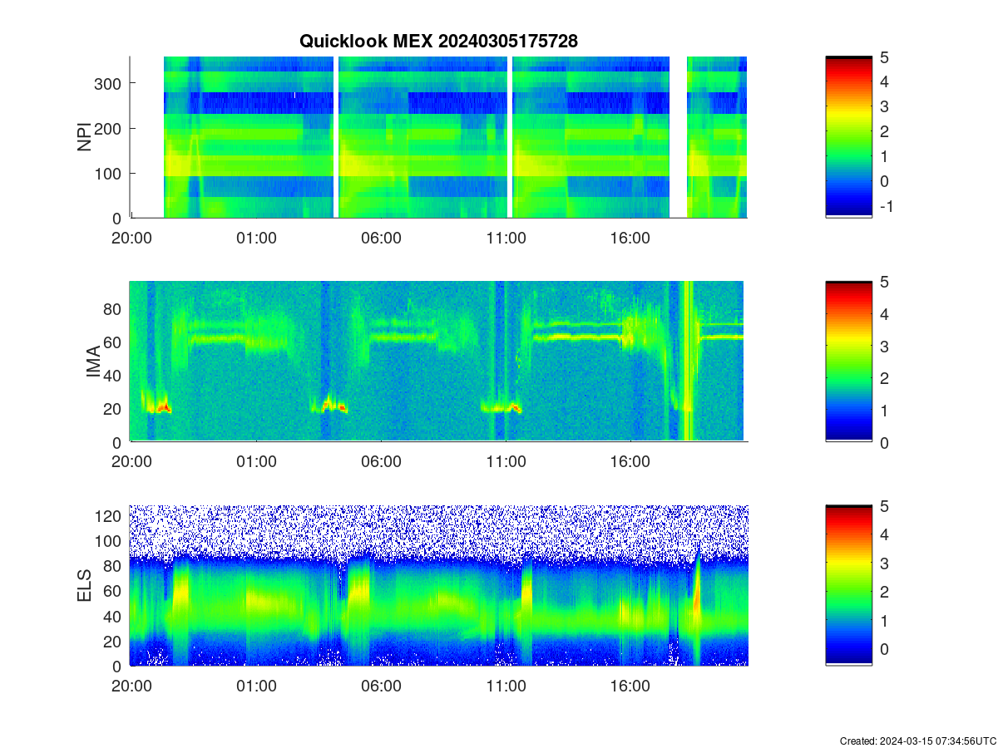This screenshot has width=998, height=748.
Task: Click the 20:00 tick under the NPI plot
Action: click(131, 238)
